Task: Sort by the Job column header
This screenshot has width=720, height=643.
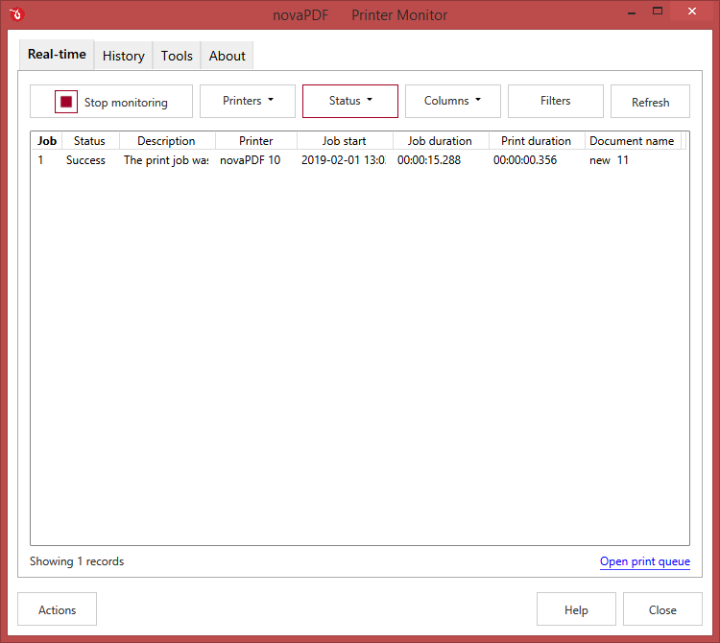Action: tap(47, 141)
